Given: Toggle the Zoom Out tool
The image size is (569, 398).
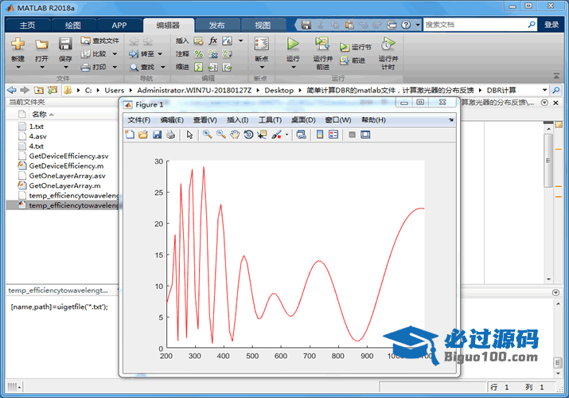Looking at the screenshot, I should pyautogui.click(x=221, y=135).
